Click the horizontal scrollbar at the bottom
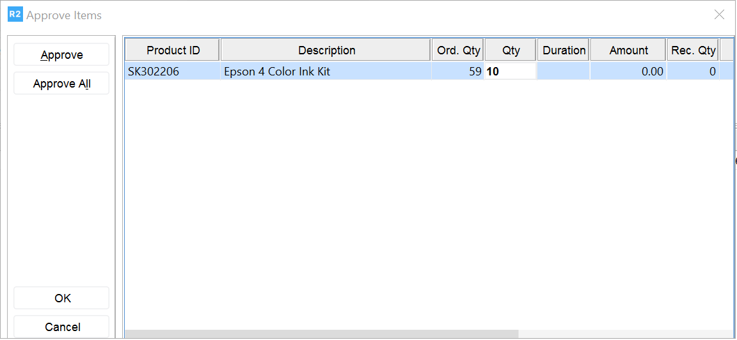The image size is (737, 340). point(321,334)
